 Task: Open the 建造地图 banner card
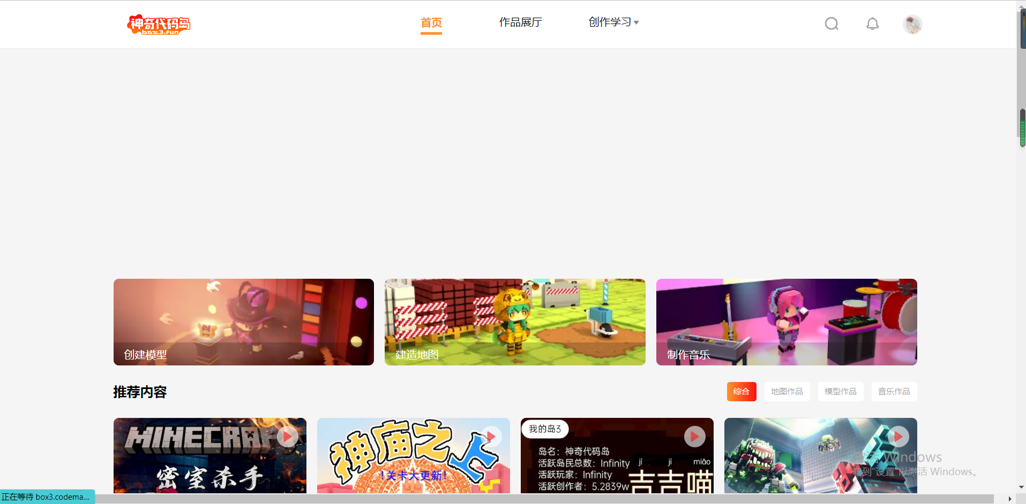[515, 322]
